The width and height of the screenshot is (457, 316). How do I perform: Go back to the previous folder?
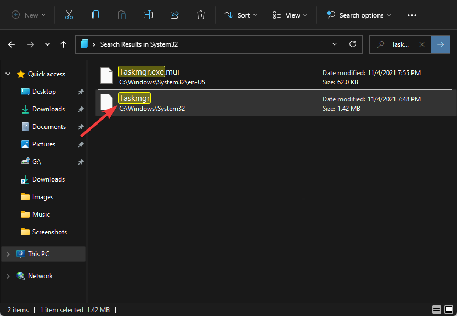(x=11, y=44)
